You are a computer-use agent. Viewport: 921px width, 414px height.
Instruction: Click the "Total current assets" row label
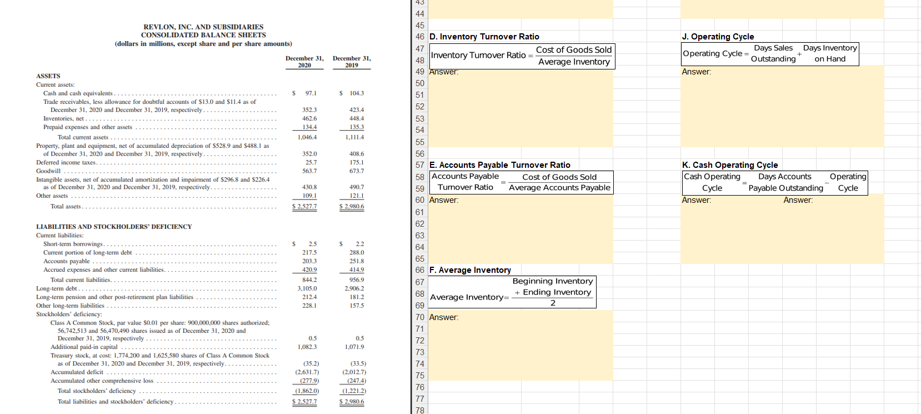click(83, 137)
